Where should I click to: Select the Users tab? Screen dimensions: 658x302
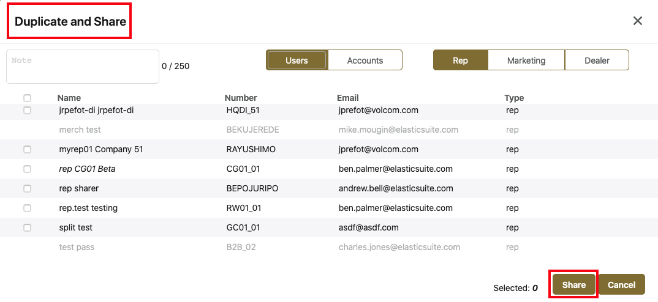pyautogui.click(x=297, y=61)
